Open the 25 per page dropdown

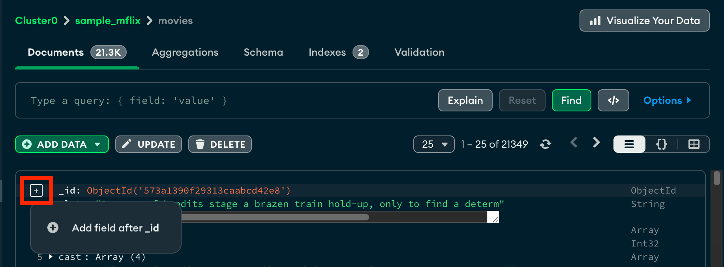tap(434, 144)
